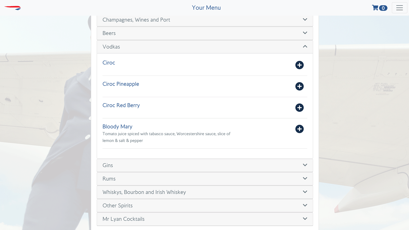This screenshot has width=409, height=230.
Task: Add Ciroc to your order
Action: (x=299, y=65)
